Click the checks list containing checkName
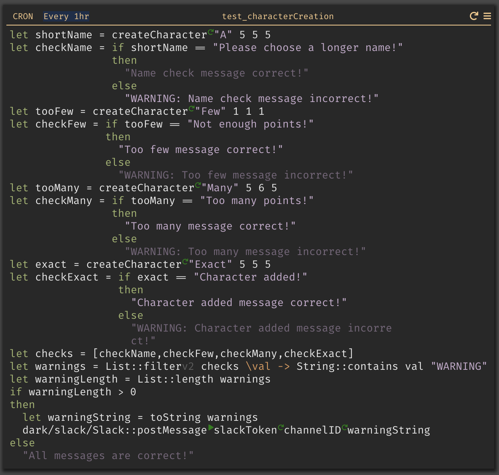Image resolution: width=499 pixels, height=475 pixels. [x=223, y=353]
